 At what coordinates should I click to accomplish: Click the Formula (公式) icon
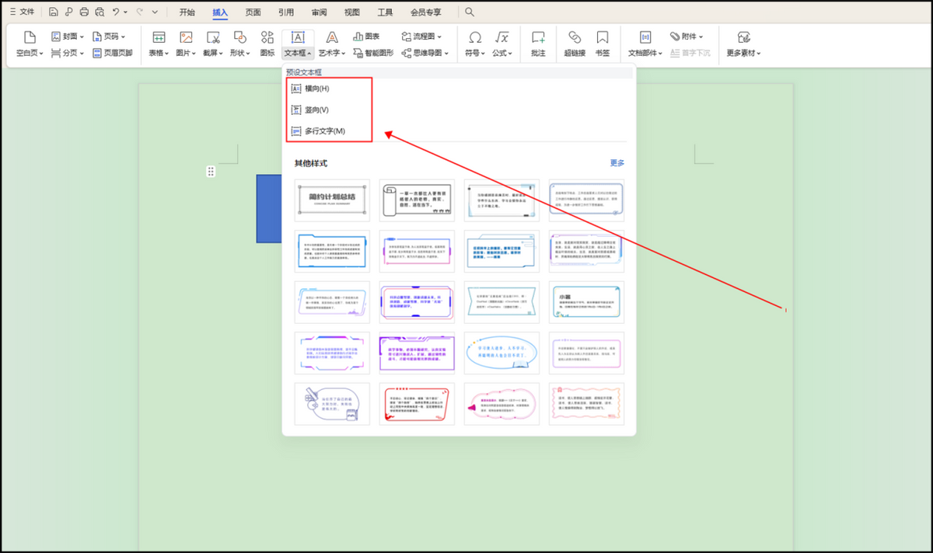[502, 37]
